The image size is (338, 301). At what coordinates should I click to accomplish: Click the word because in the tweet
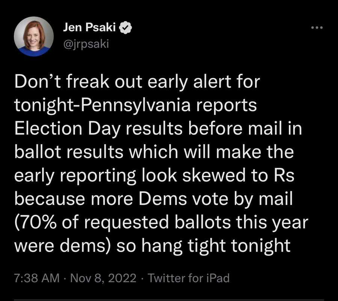[50, 199]
